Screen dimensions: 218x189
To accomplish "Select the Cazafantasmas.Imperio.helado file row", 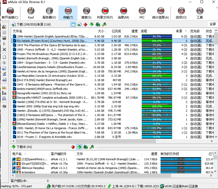I will coord(113,67).
